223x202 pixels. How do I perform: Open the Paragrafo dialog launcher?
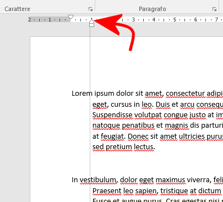(x=214, y=9)
